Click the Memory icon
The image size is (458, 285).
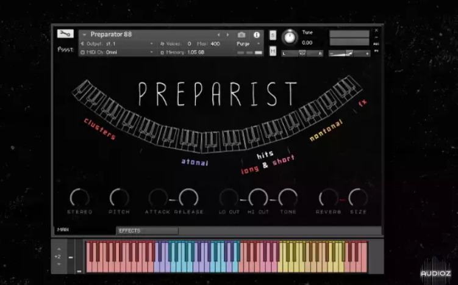pyautogui.click(x=162, y=52)
